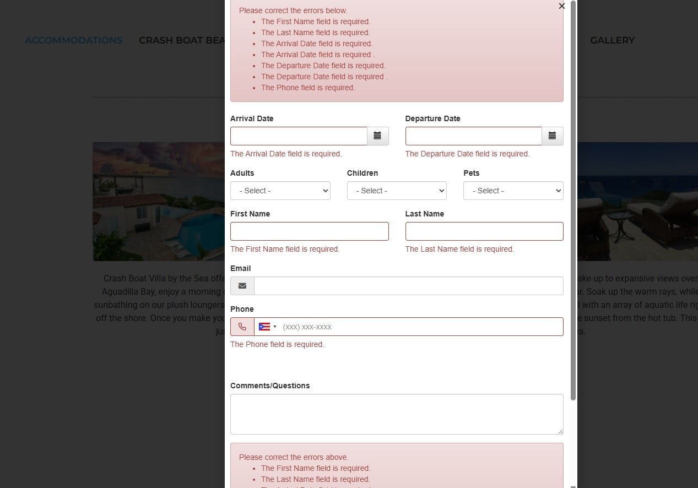Click the Puerto Rico flag in the phone field
This screenshot has width=698, height=488.
pyautogui.click(x=263, y=326)
